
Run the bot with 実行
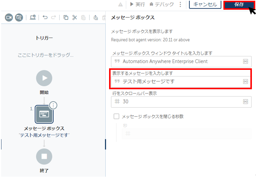coord(138,4)
